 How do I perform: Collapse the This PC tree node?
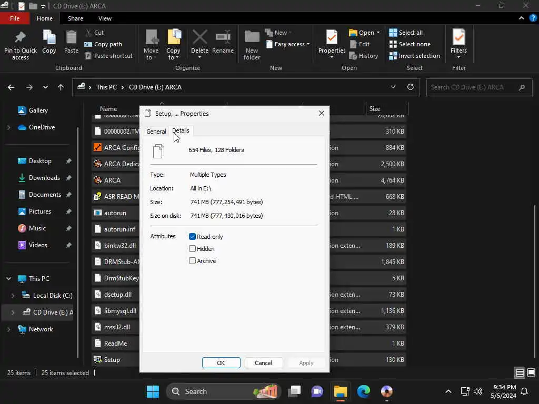pyautogui.click(x=8, y=279)
